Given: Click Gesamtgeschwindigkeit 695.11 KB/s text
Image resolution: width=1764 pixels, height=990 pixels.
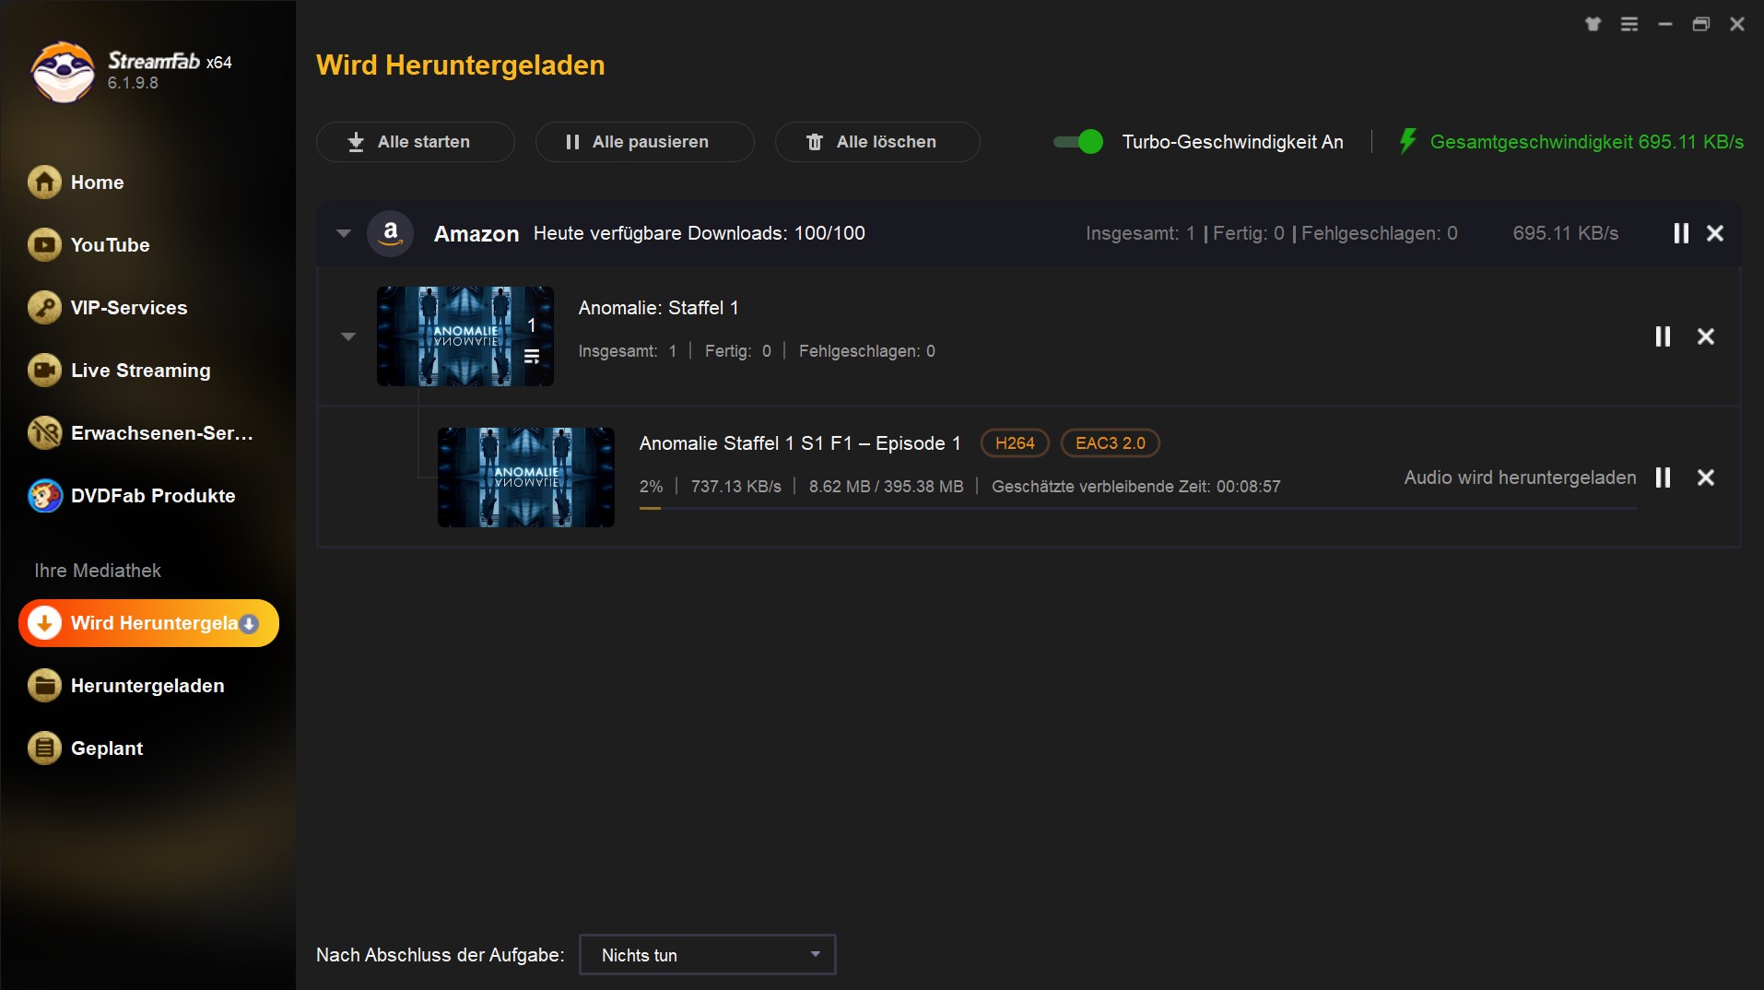Looking at the screenshot, I should click(x=1586, y=142).
